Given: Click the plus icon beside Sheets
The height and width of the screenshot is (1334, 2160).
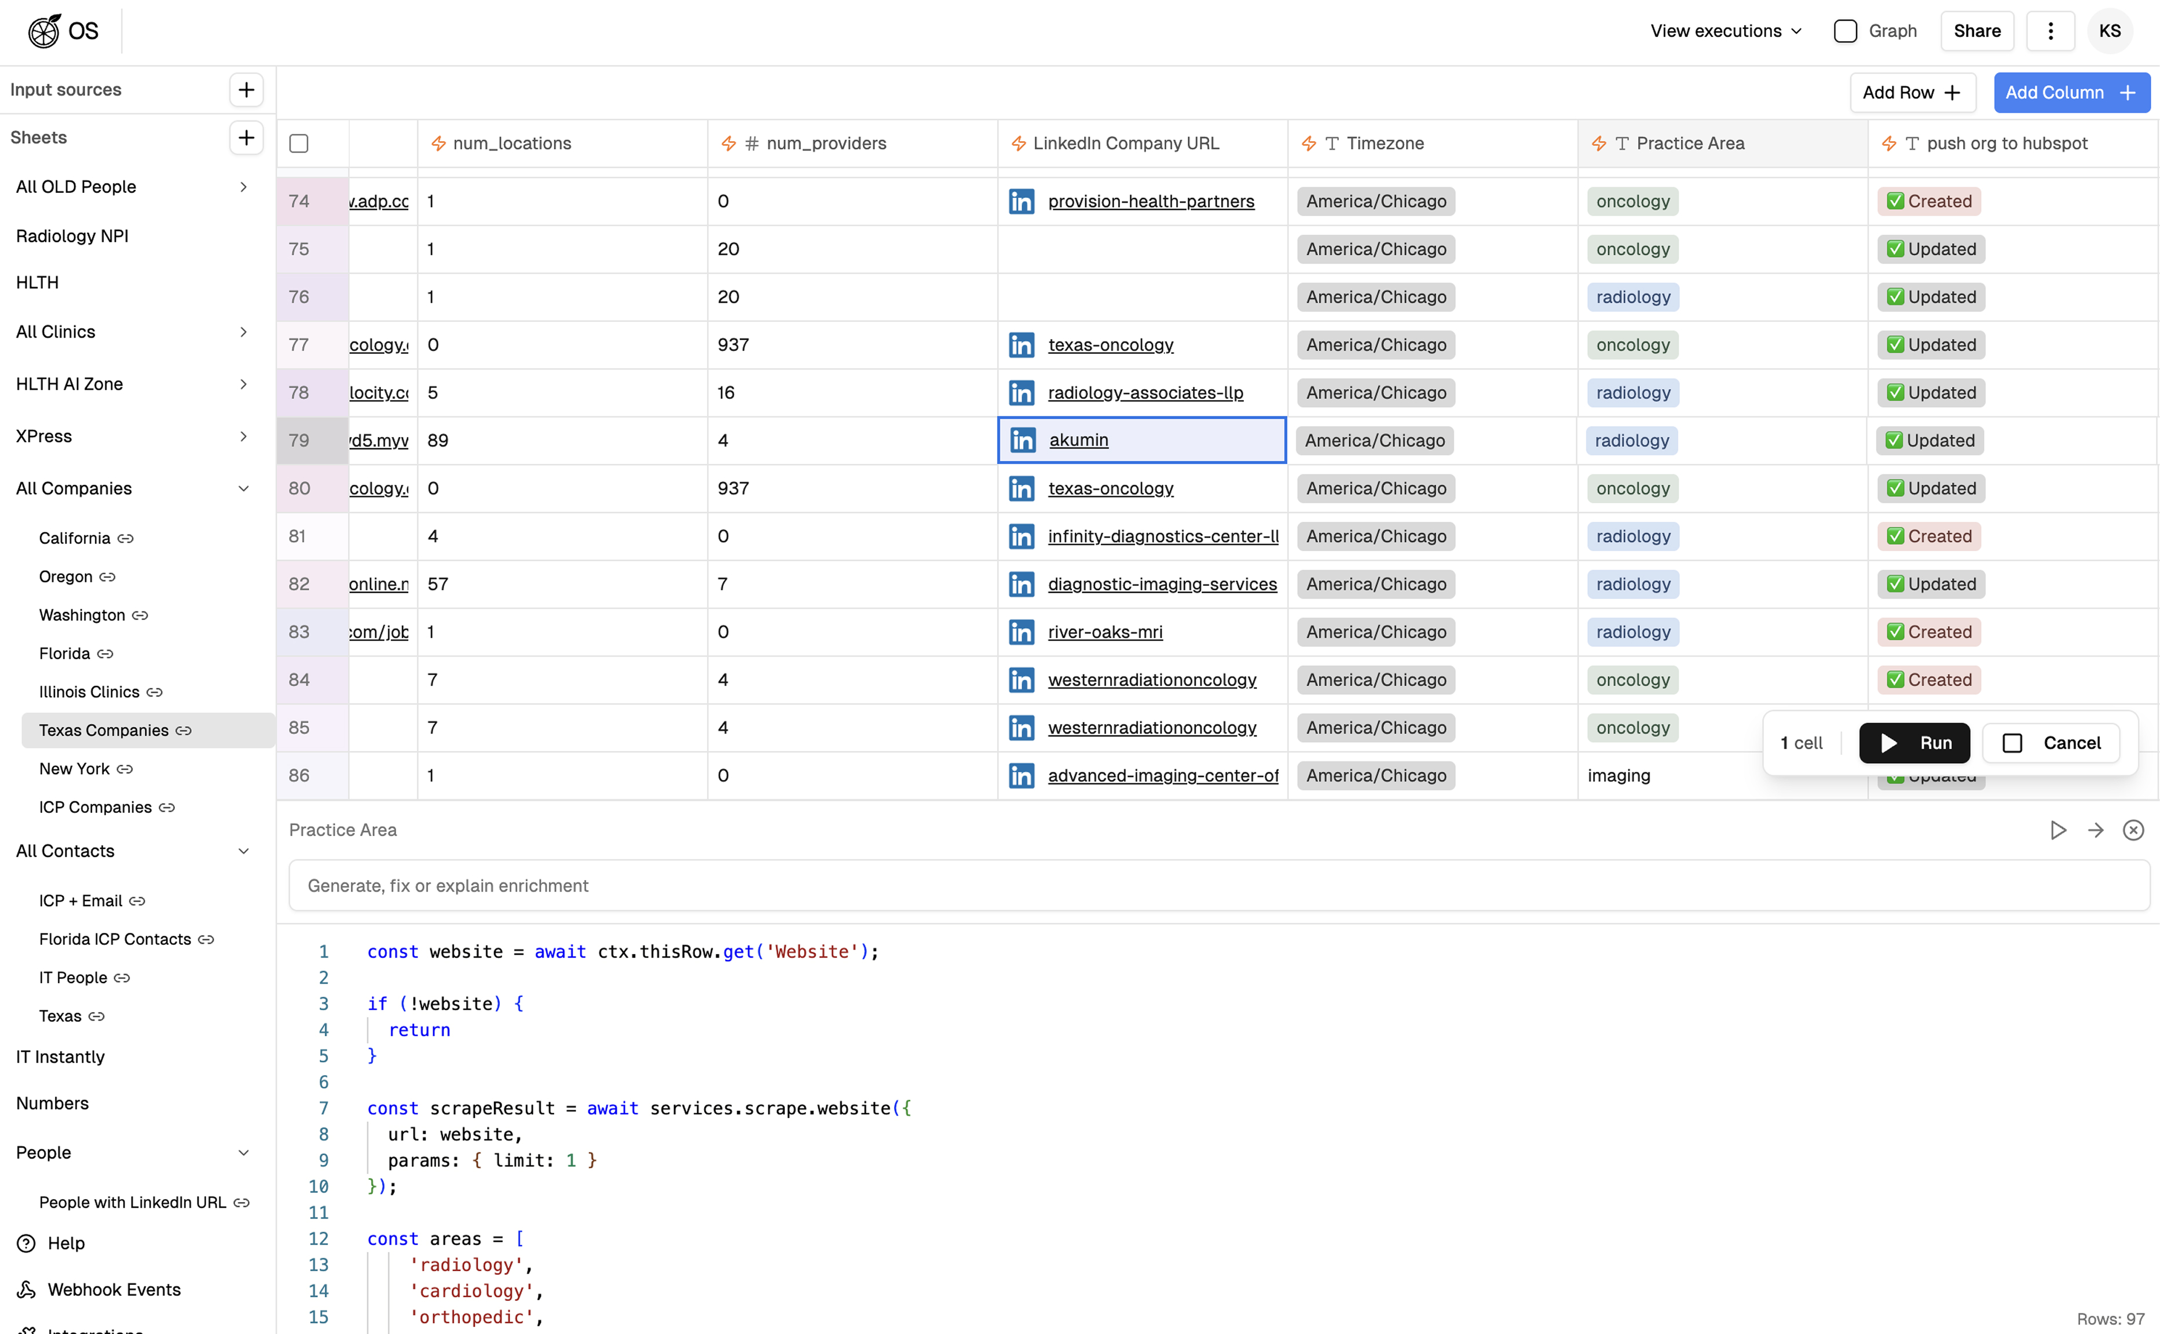Looking at the screenshot, I should tap(246, 138).
